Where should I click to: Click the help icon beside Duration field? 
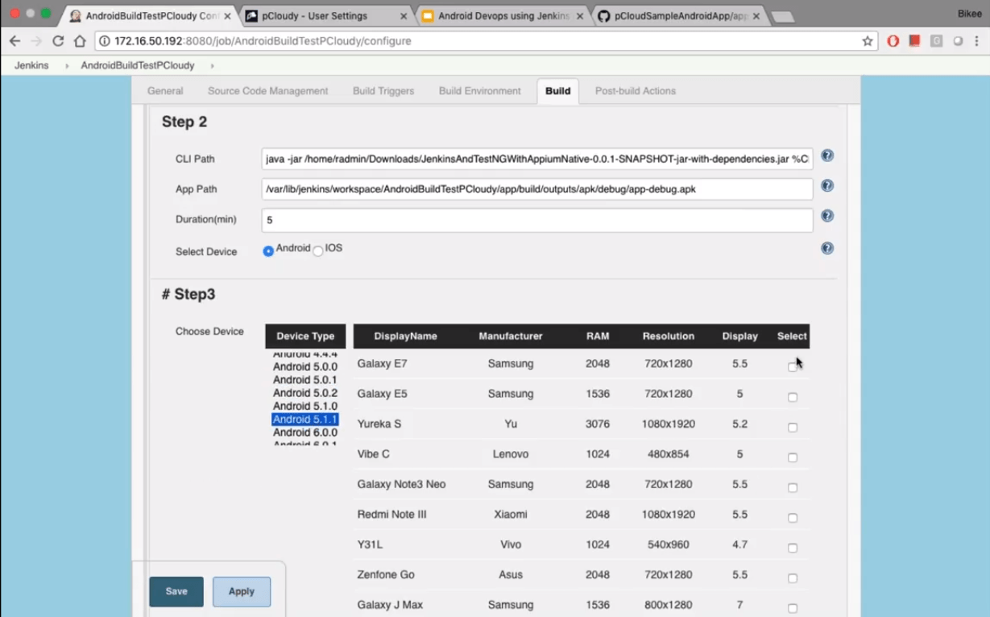(827, 216)
